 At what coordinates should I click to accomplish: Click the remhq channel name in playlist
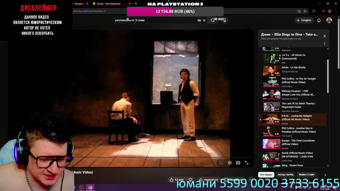click(284, 124)
